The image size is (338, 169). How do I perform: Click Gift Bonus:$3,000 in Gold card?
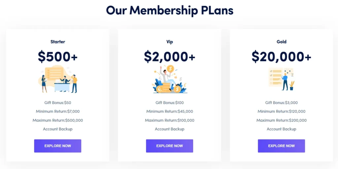pos(282,103)
